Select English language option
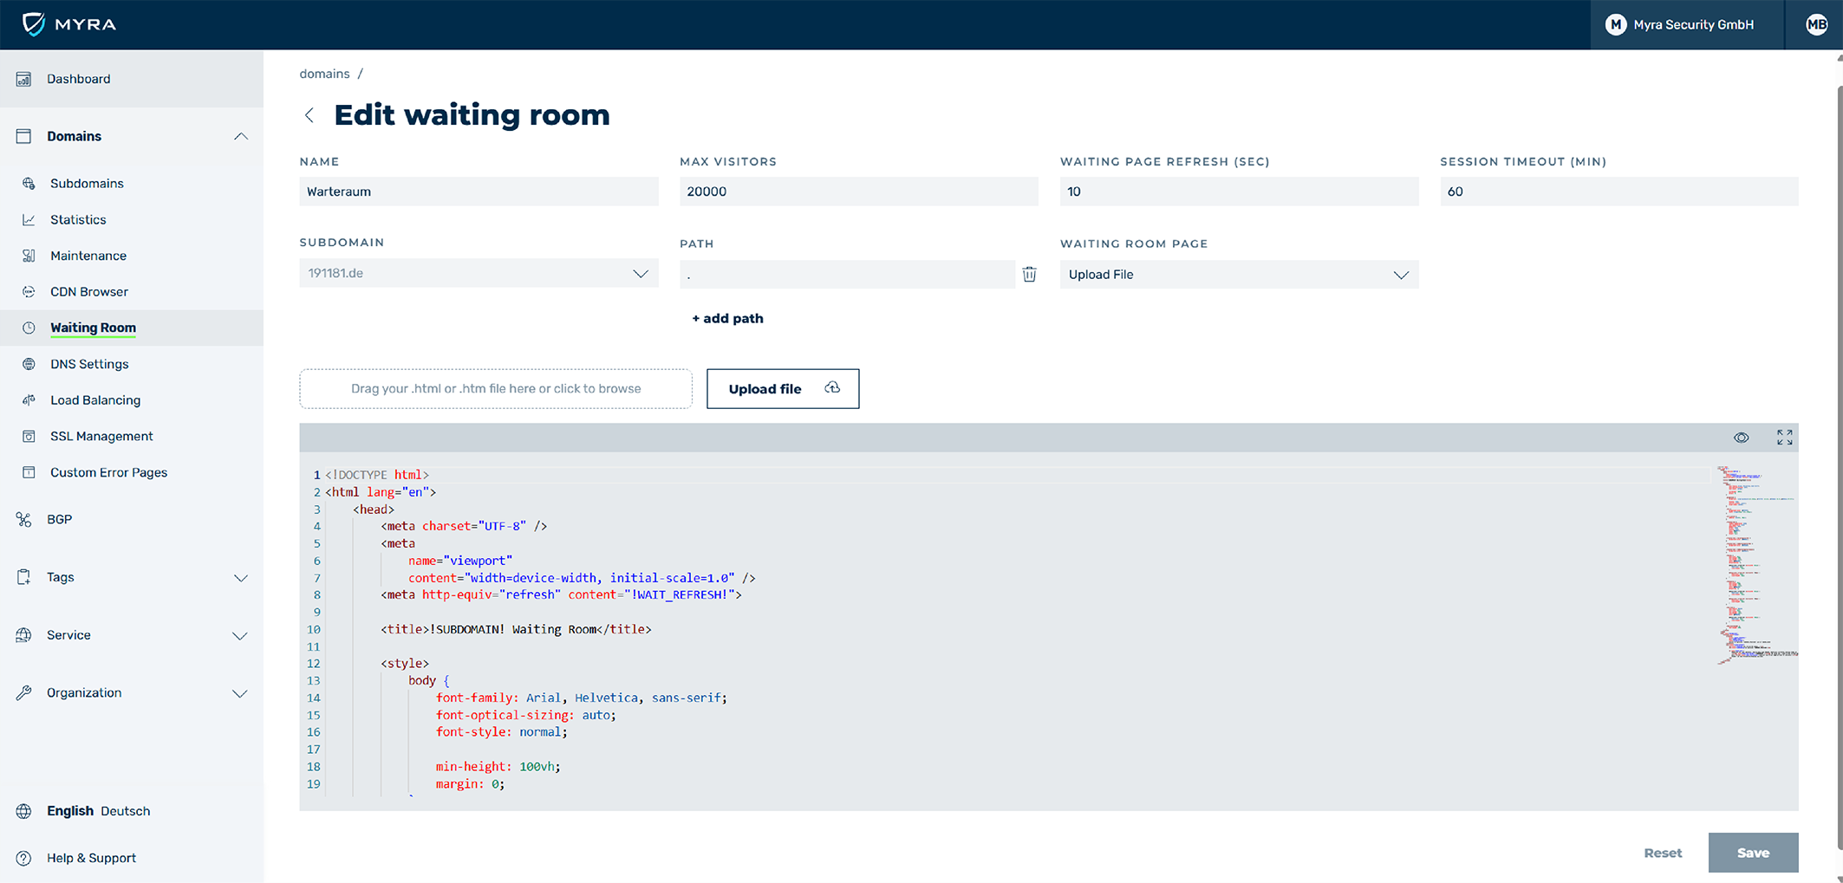The width and height of the screenshot is (1843, 883). pyautogui.click(x=70, y=811)
